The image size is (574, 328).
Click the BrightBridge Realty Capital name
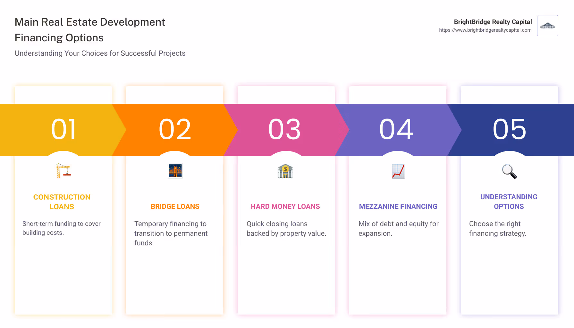tap(493, 22)
